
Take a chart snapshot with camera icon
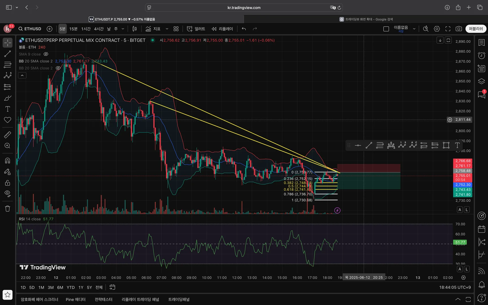(x=459, y=29)
